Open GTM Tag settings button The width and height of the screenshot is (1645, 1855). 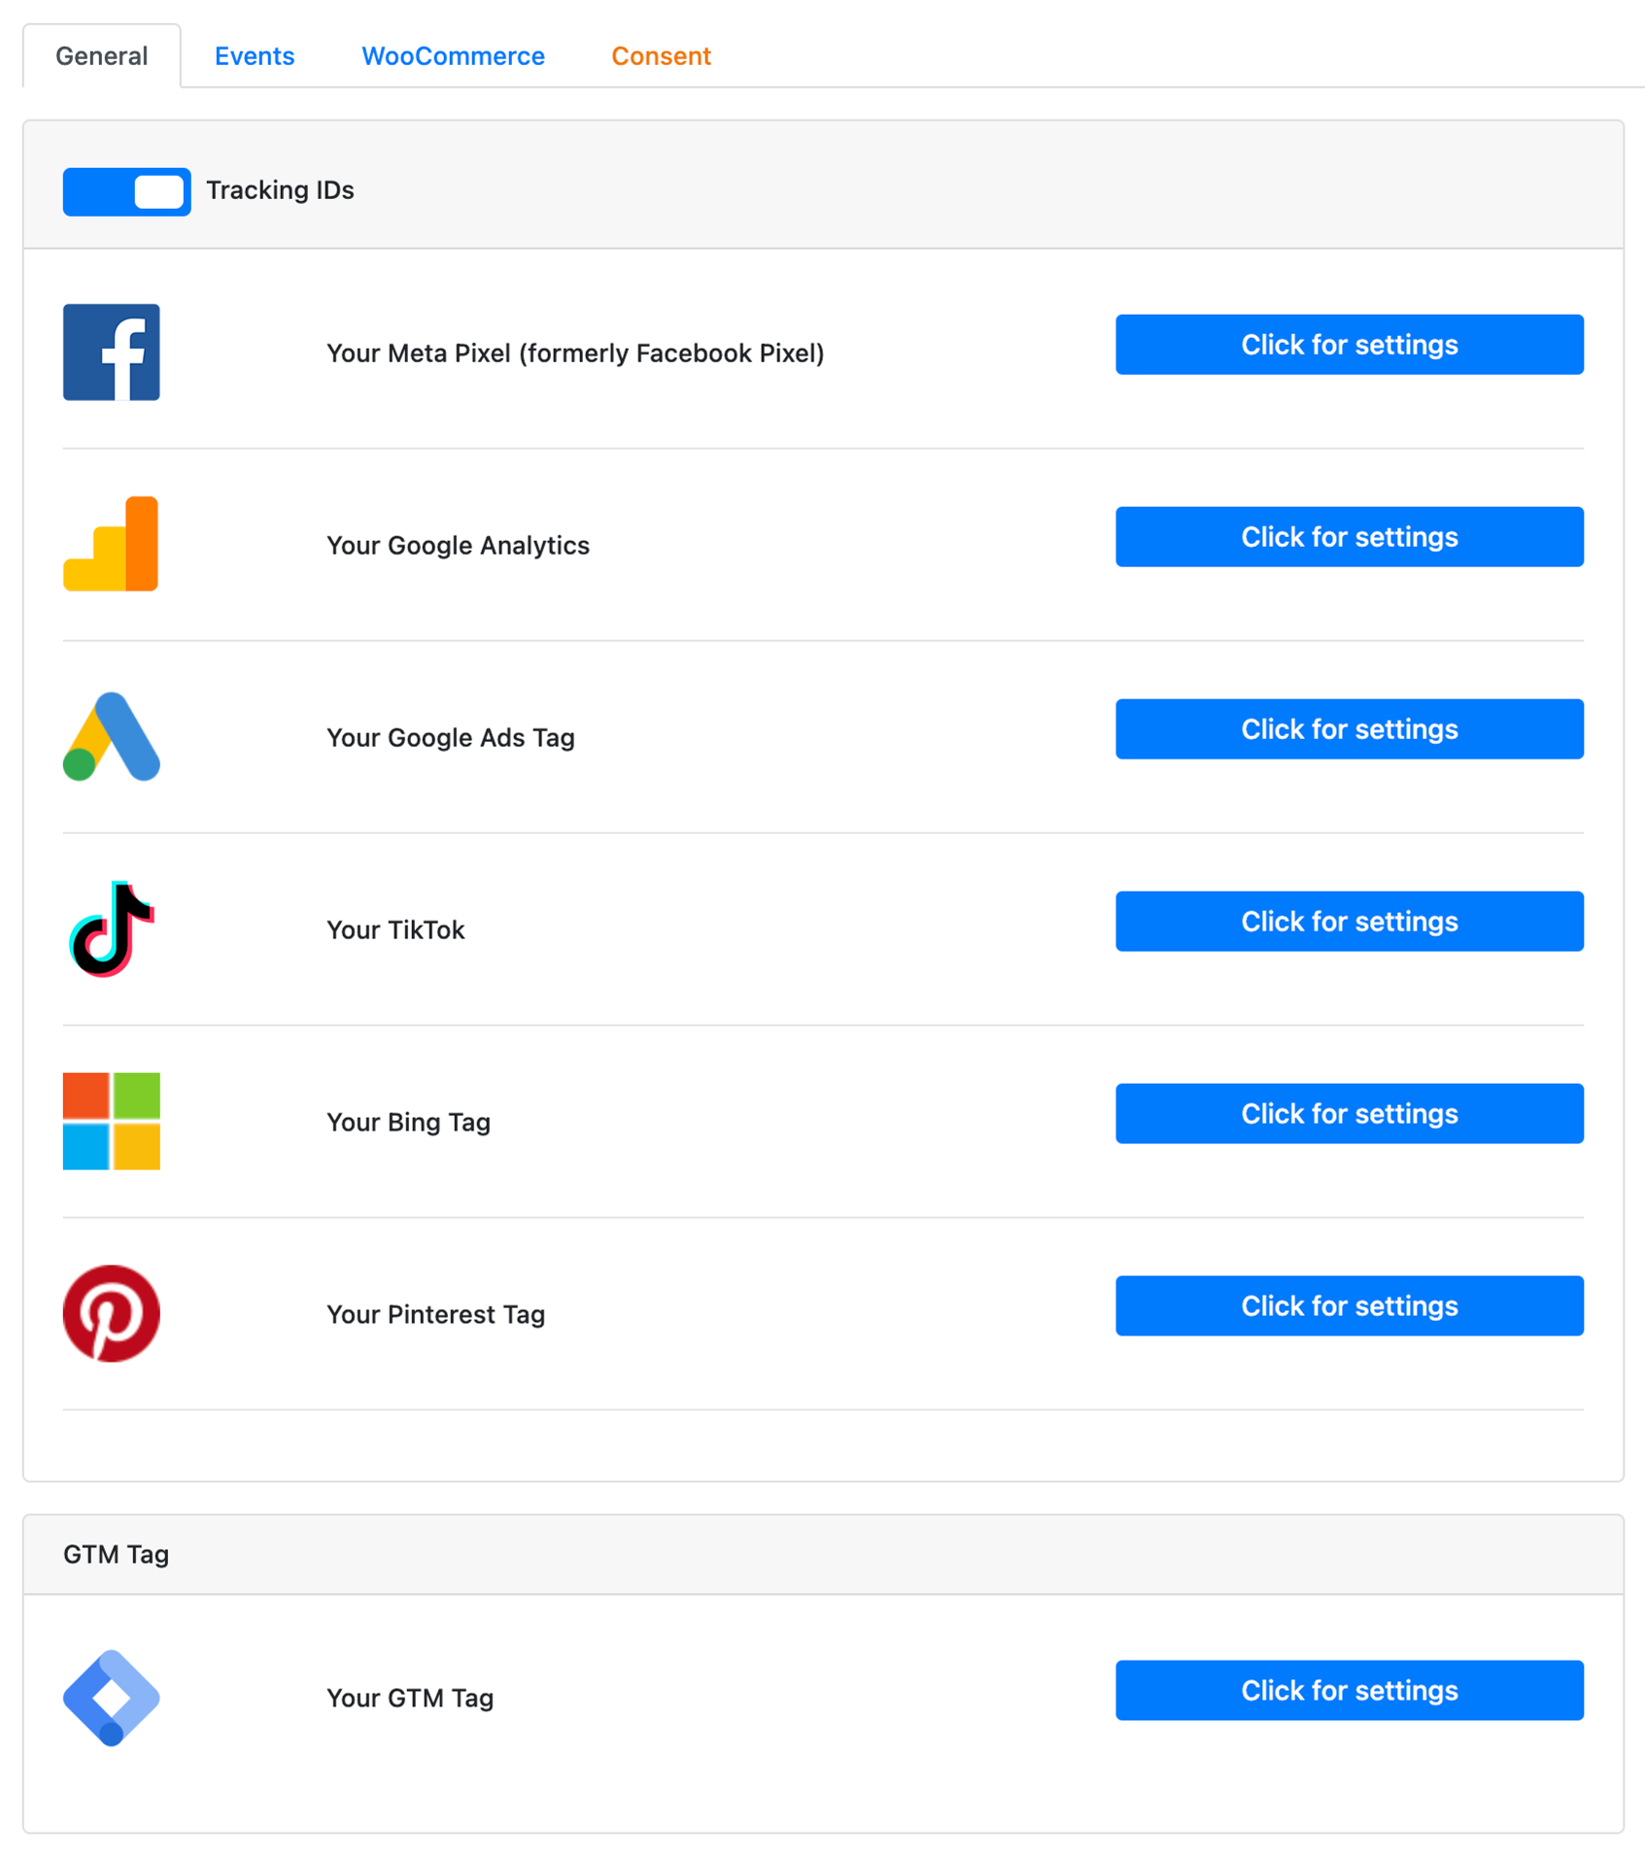[1349, 1690]
